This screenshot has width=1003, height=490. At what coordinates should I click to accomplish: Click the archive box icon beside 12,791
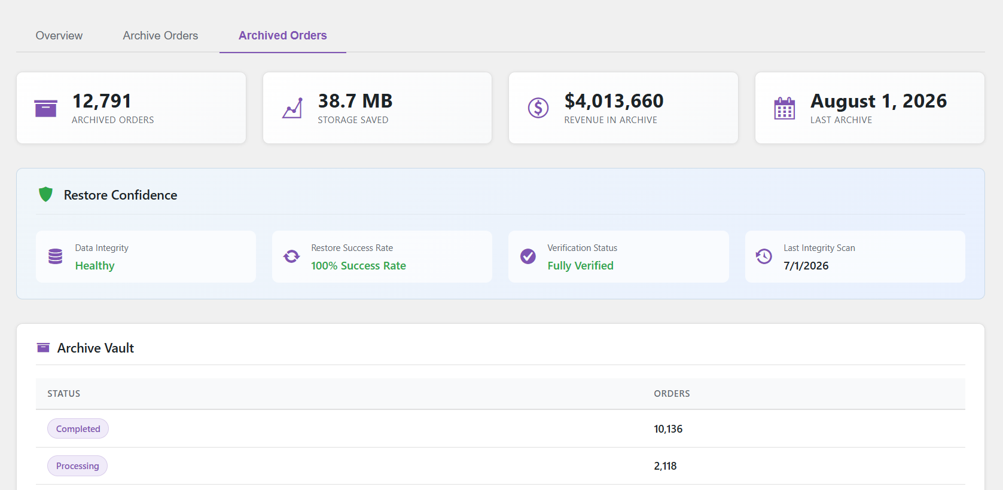pos(45,108)
